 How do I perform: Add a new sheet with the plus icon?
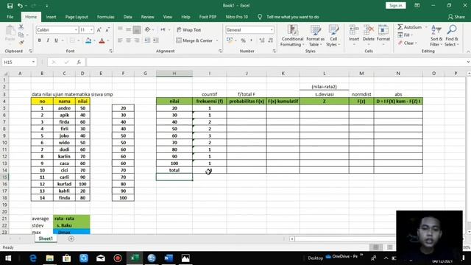point(71,239)
